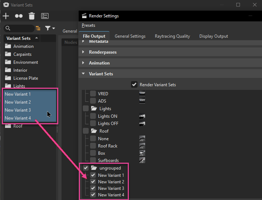Check the VRED variant checkbox
This screenshot has width=262, height=200.
pos(93,93)
